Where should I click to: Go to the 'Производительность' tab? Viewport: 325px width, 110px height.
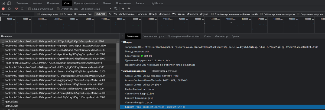click(86, 3)
